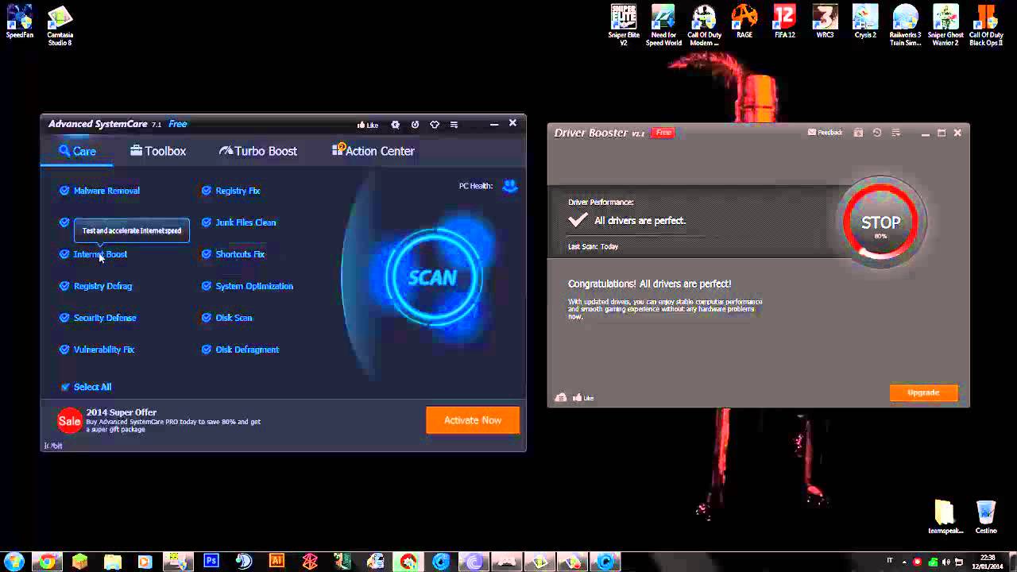Toggle the Shortcuts Fix checkbox
The image size is (1017, 572).
point(207,254)
